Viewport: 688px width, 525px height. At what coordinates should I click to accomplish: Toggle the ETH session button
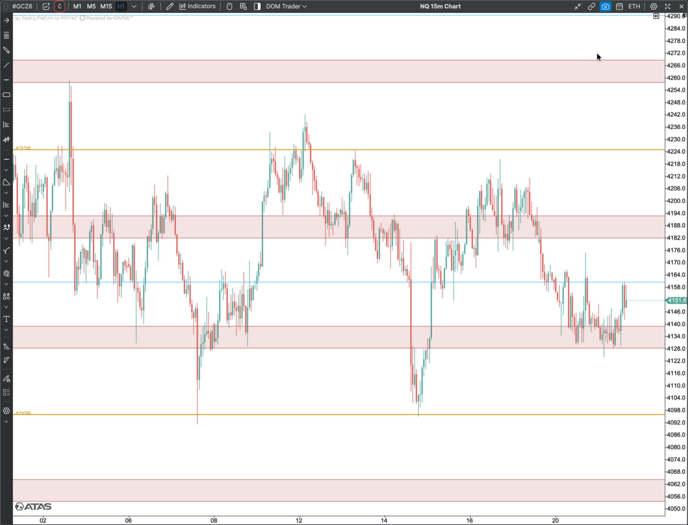click(634, 6)
